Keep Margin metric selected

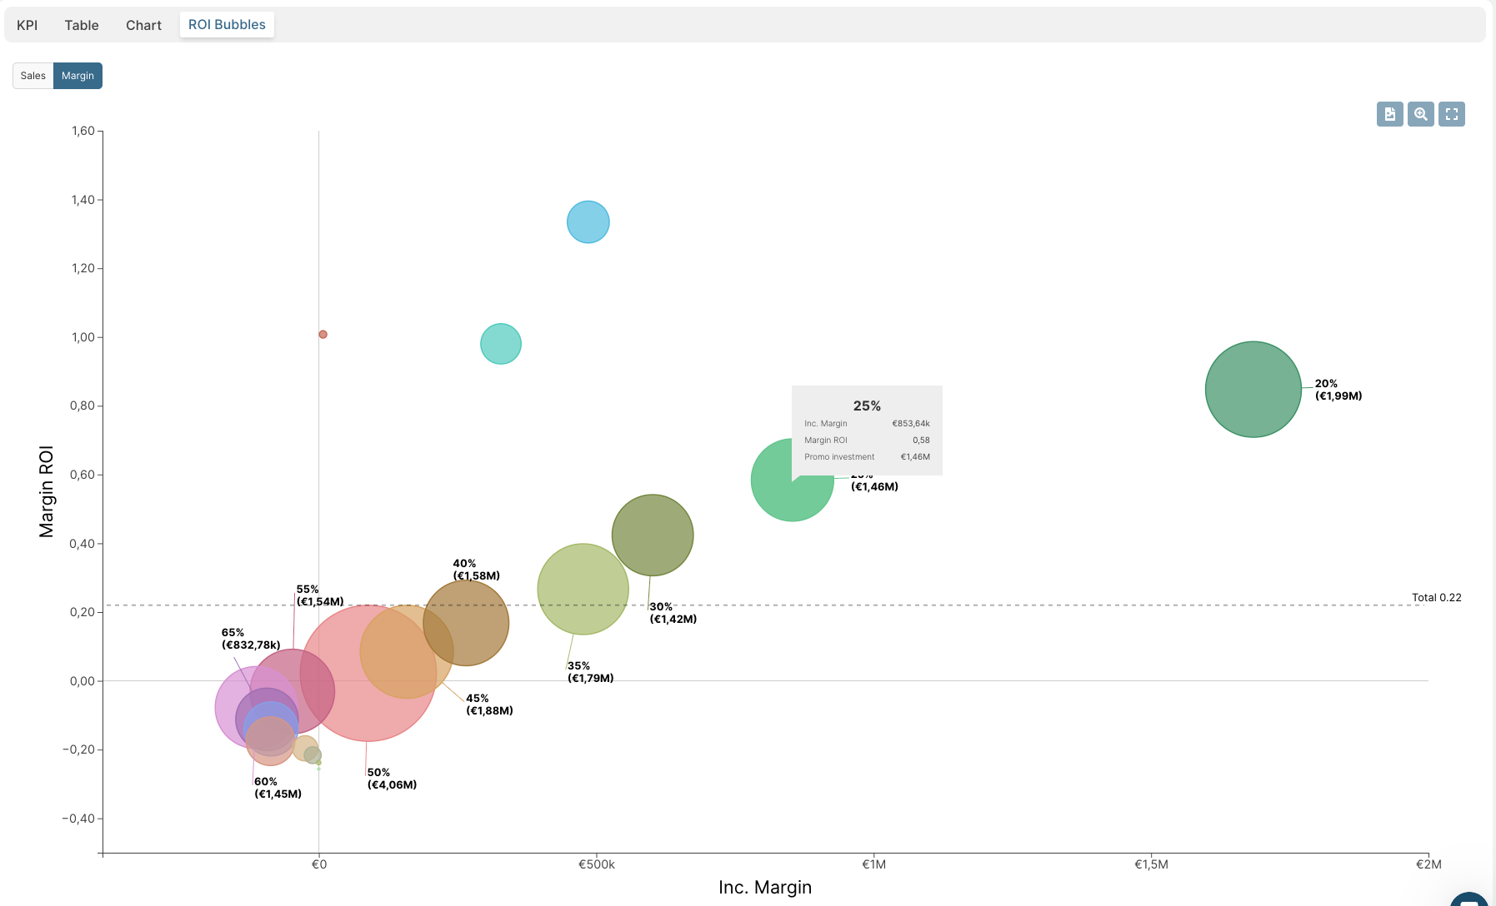tap(78, 75)
